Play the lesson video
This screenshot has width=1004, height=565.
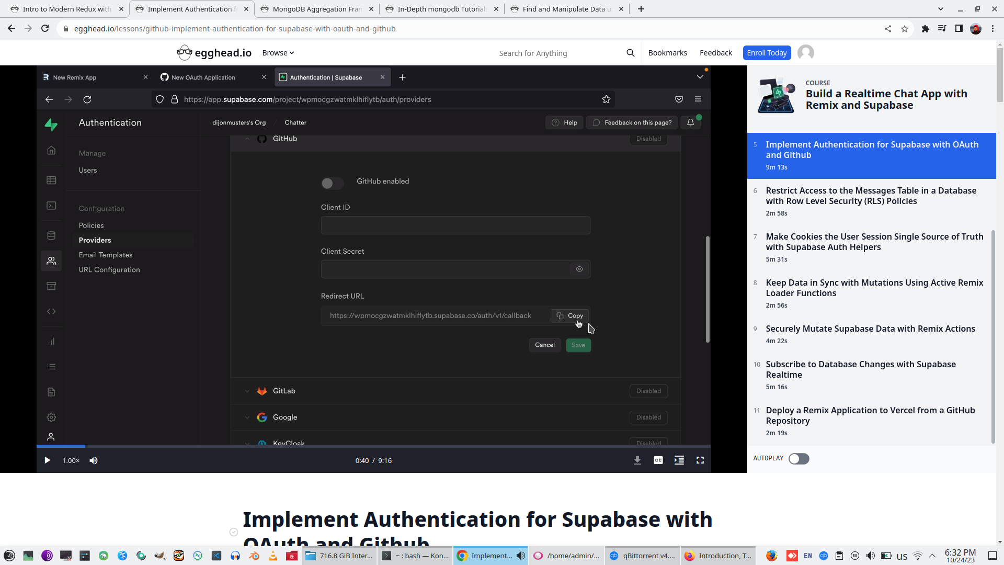47,460
